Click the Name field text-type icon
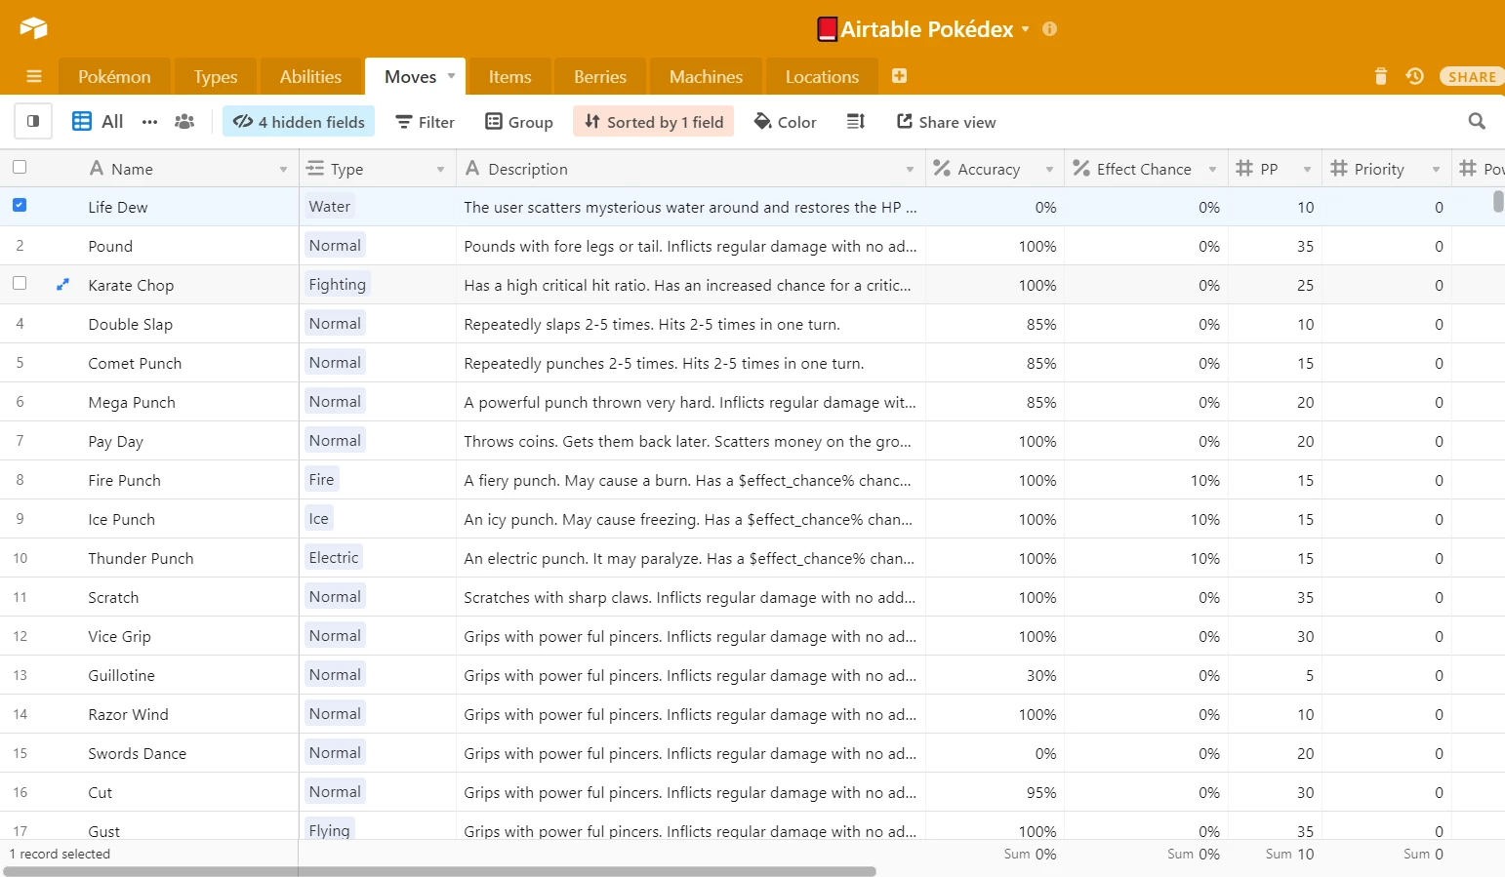Viewport: 1505px width, 877px height. (x=96, y=169)
